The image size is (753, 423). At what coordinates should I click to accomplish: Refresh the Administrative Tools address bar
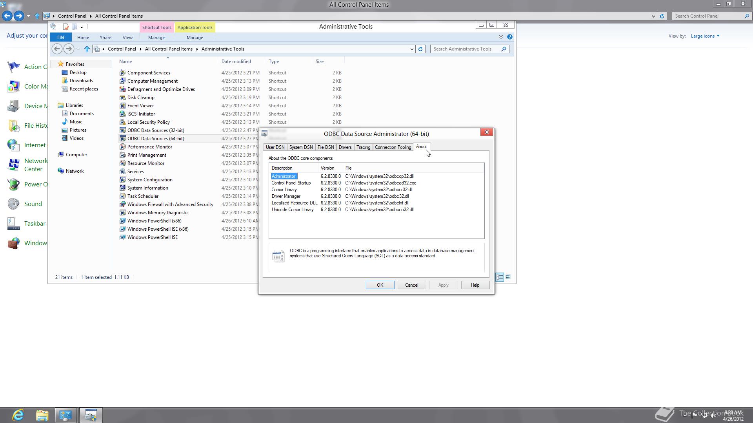click(x=420, y=49)
